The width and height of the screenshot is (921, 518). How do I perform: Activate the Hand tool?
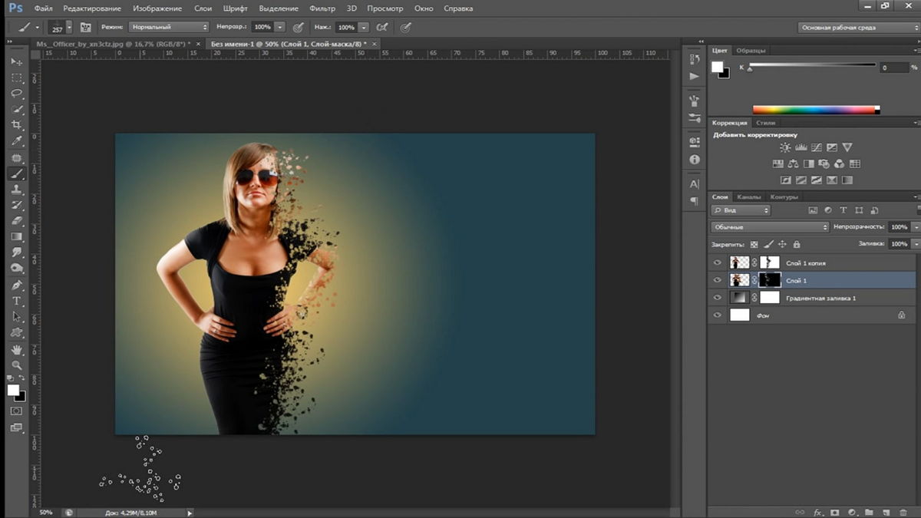(x=16, y=349)
